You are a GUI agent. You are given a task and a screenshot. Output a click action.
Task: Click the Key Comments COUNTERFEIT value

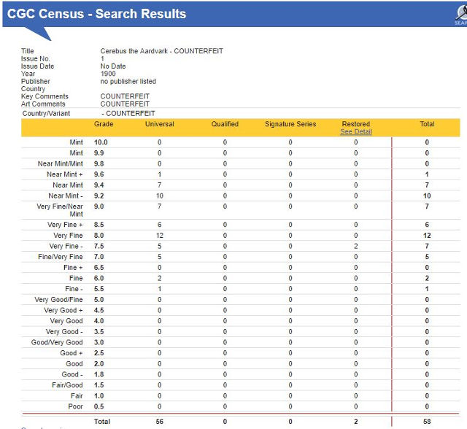click(x=125, y=96)
